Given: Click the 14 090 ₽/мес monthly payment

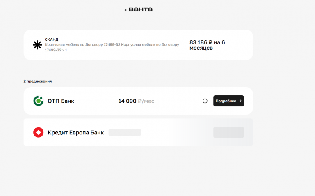Looking at the screenshot, I should (x=136, y=101).
